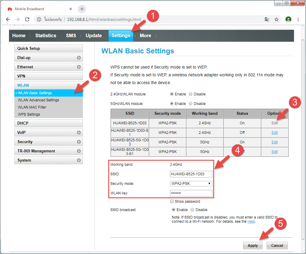
Task: Click the page vertical scrollbar
Action: (303, 140)
